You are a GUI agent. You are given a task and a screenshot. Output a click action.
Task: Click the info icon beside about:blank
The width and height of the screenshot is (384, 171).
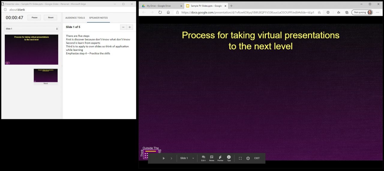point(5,10)
